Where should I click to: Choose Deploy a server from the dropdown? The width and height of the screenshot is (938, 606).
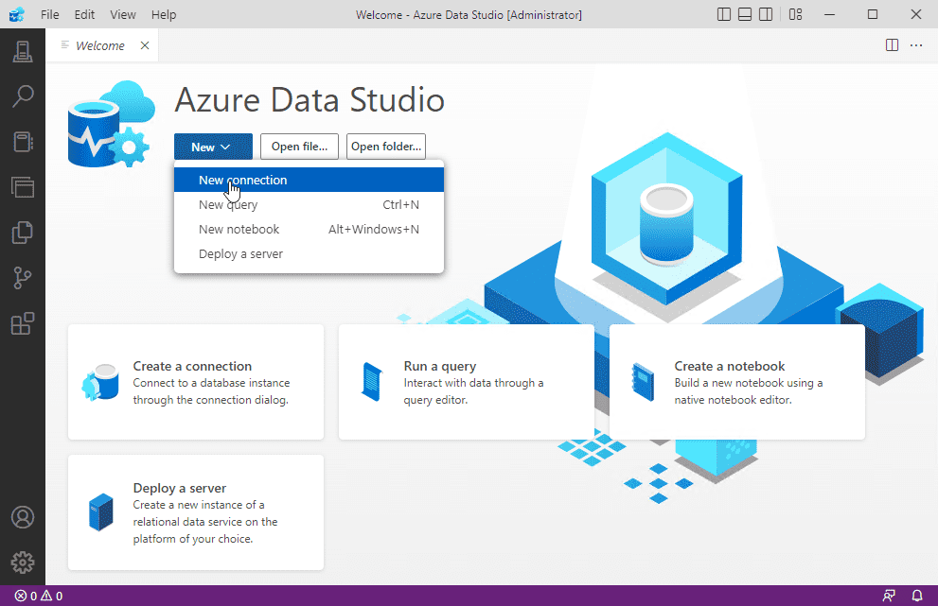coord(309,253)
